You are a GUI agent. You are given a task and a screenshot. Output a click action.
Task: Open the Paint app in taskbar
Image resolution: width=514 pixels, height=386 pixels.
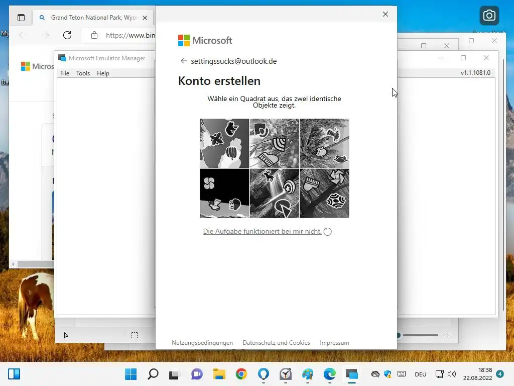[308, 374]
